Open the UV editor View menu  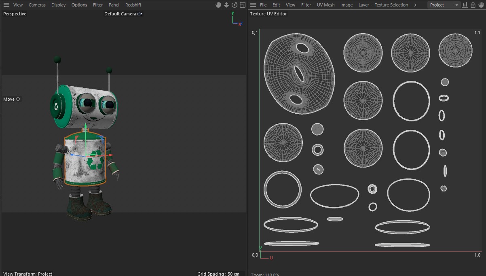tap(291, 5)
